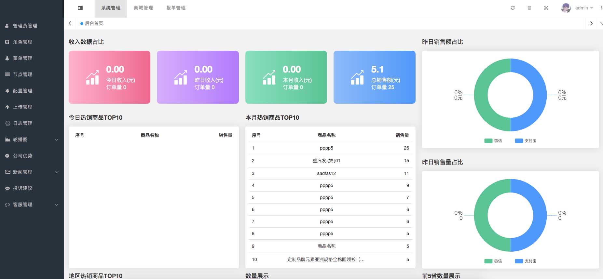
Task: Switch to the 报单管理 top tab
Action: [176, 8]
